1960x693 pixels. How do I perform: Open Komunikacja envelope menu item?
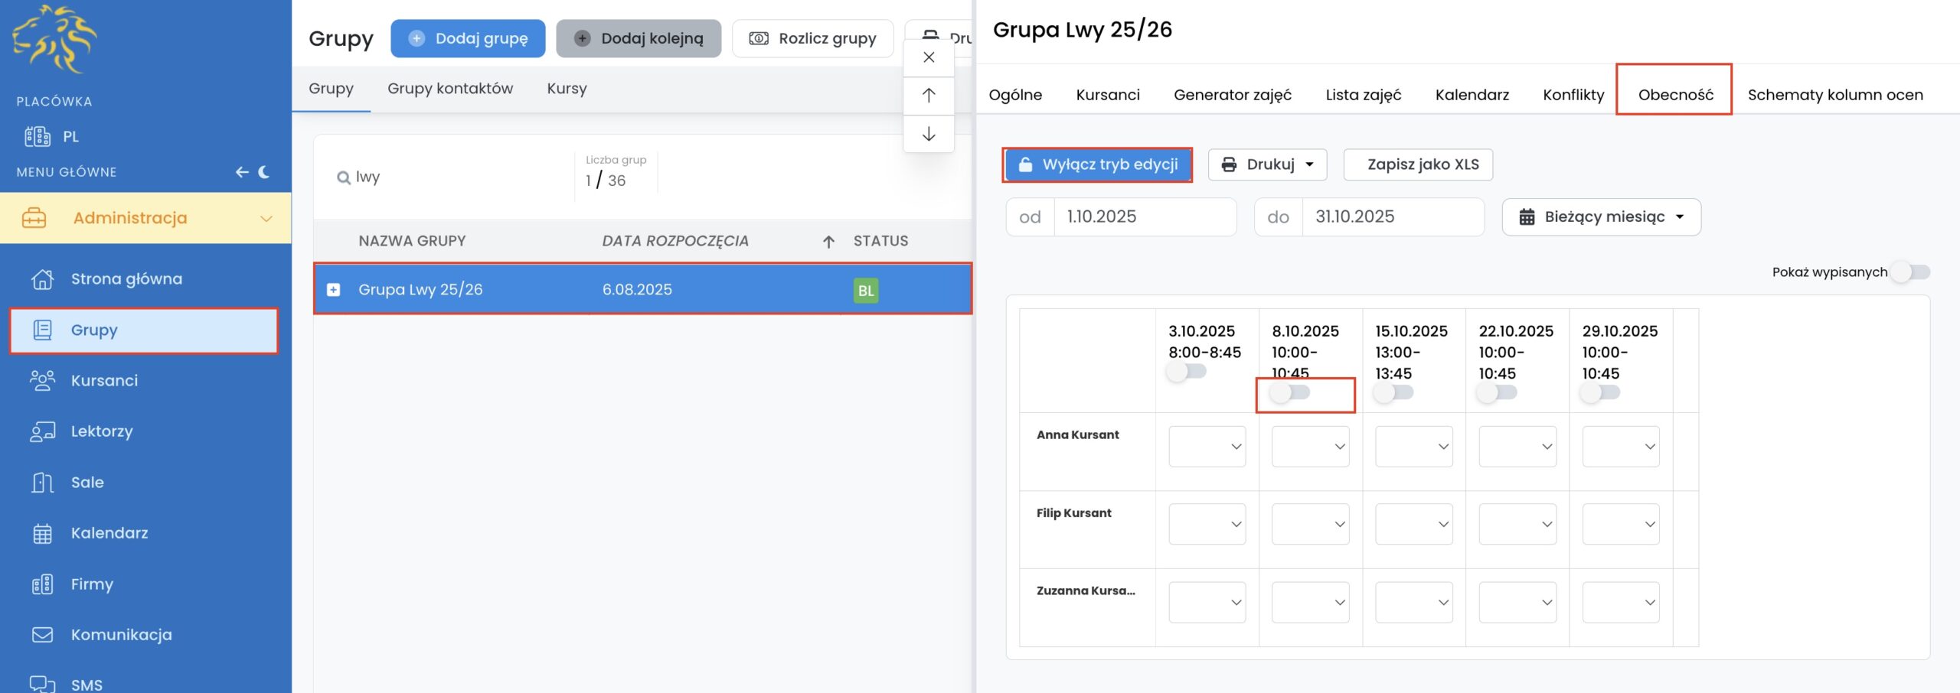point(121,635)
